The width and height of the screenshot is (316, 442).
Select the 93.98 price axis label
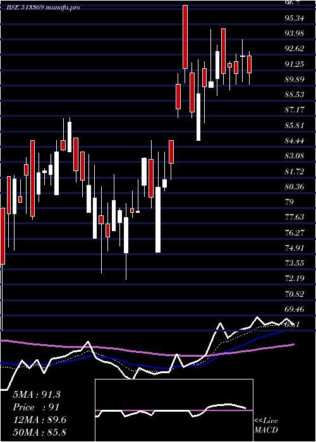click(295, 33)
